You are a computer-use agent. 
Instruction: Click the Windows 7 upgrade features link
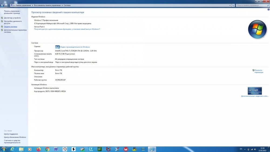(x=67, y=29)
